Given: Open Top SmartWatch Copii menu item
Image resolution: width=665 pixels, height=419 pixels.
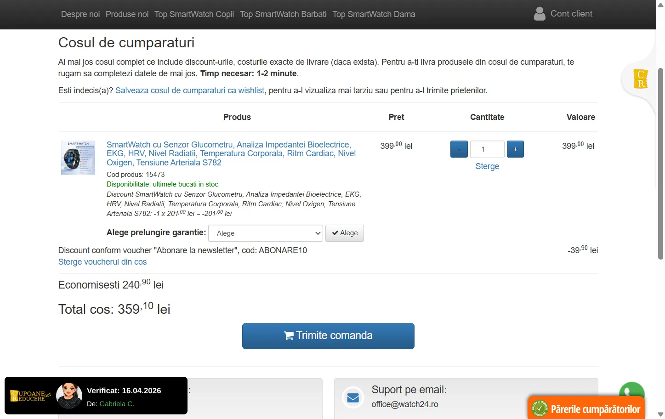Looking at the screenshot, I should point(194,14).
